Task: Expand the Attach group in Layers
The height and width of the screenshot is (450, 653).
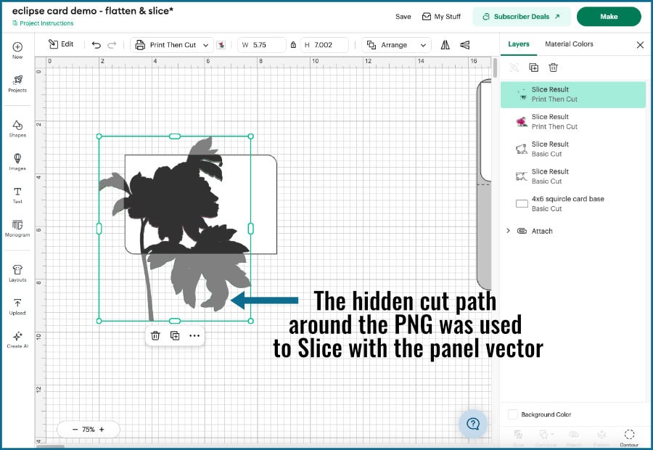Action: click(508, 231)
